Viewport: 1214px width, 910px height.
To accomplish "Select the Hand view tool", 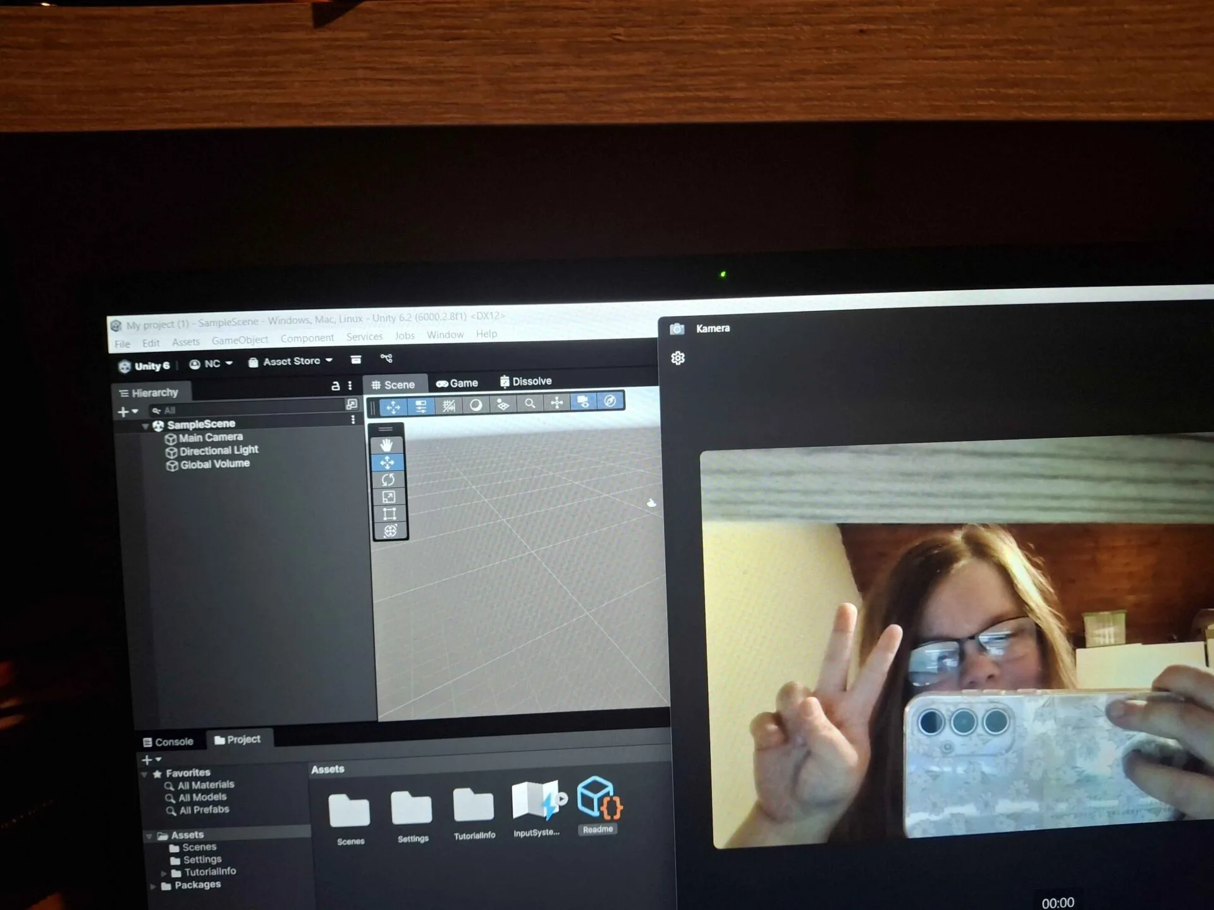I will click(x=387, y=446).
